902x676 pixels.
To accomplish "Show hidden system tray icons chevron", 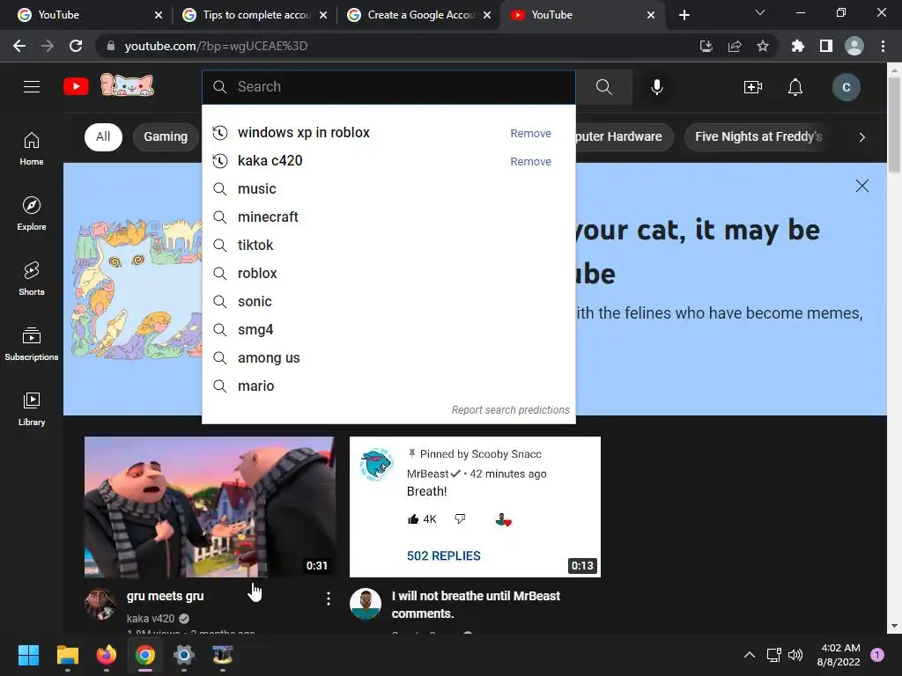I will [750, 655].
